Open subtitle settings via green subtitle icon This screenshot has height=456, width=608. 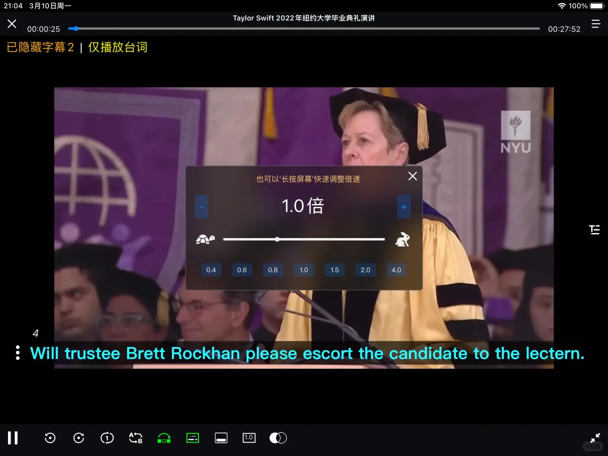click(x=193, y=438)
